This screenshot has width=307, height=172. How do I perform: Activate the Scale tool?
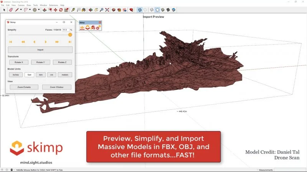coord(66,10)
